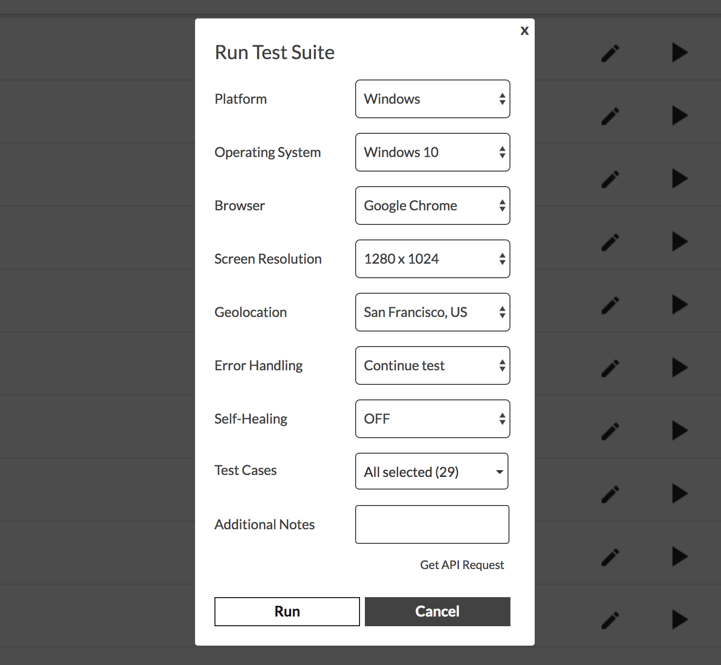Open the Geolocation dropdown
Screen dimensions: 721x665
[x=432, y=312]
